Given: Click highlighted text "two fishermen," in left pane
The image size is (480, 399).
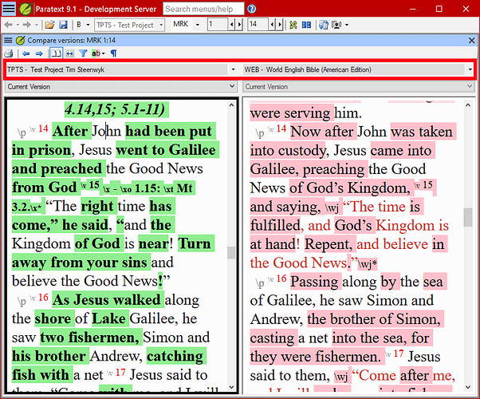Looking at the screenshot, I should point(89,338).
